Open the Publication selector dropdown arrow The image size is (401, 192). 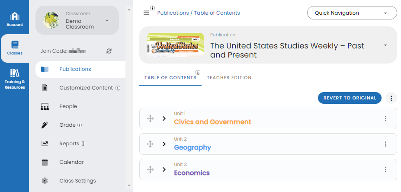[x=385, y=45]
